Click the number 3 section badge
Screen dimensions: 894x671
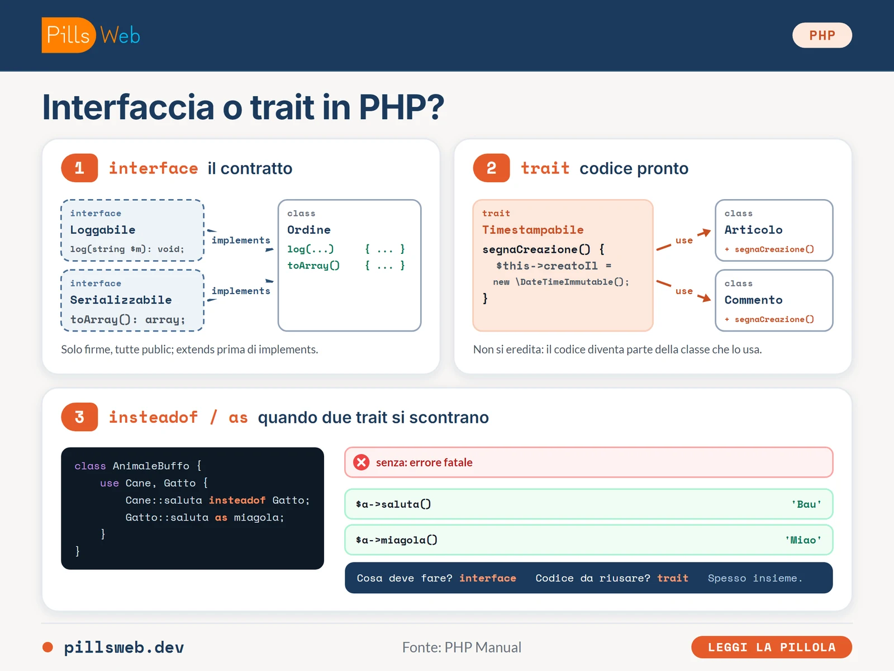79,417
